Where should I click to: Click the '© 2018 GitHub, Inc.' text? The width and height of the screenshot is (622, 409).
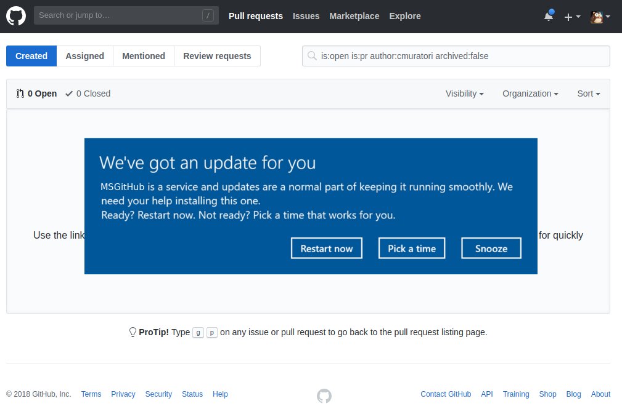coord(38,394)
